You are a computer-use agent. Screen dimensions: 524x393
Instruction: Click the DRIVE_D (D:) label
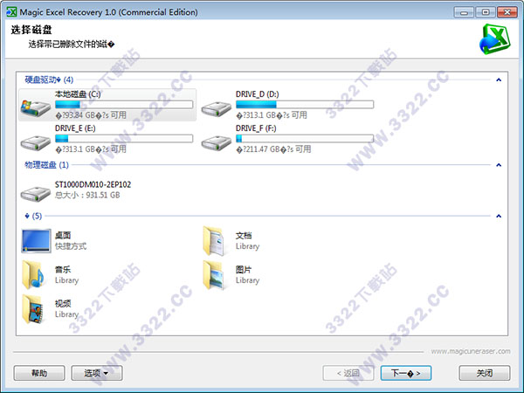tap(258, 94)
